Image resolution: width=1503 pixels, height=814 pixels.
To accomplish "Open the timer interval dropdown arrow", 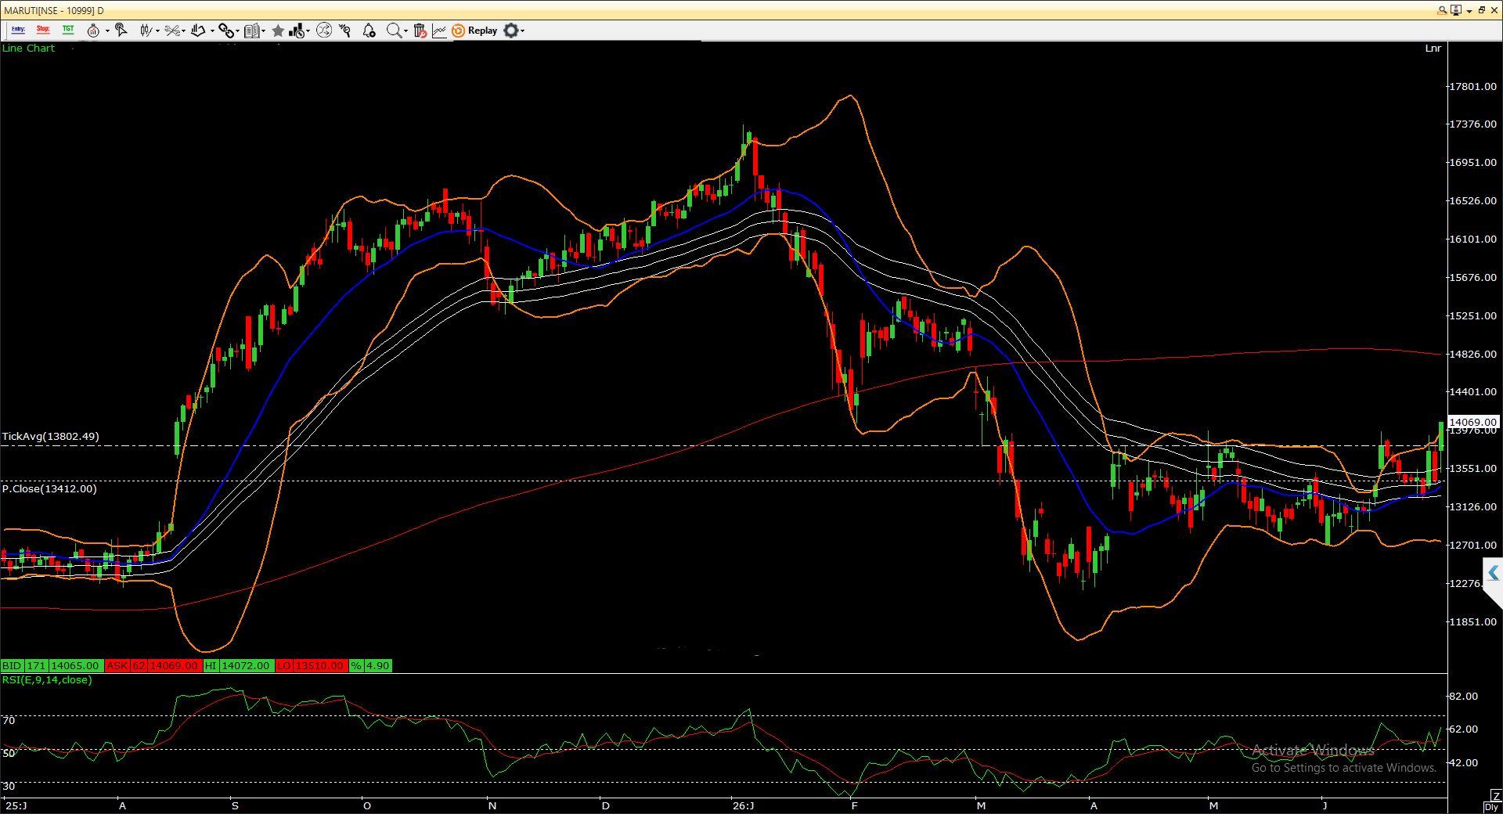I will pyautogui.click(x=107, y=31).
